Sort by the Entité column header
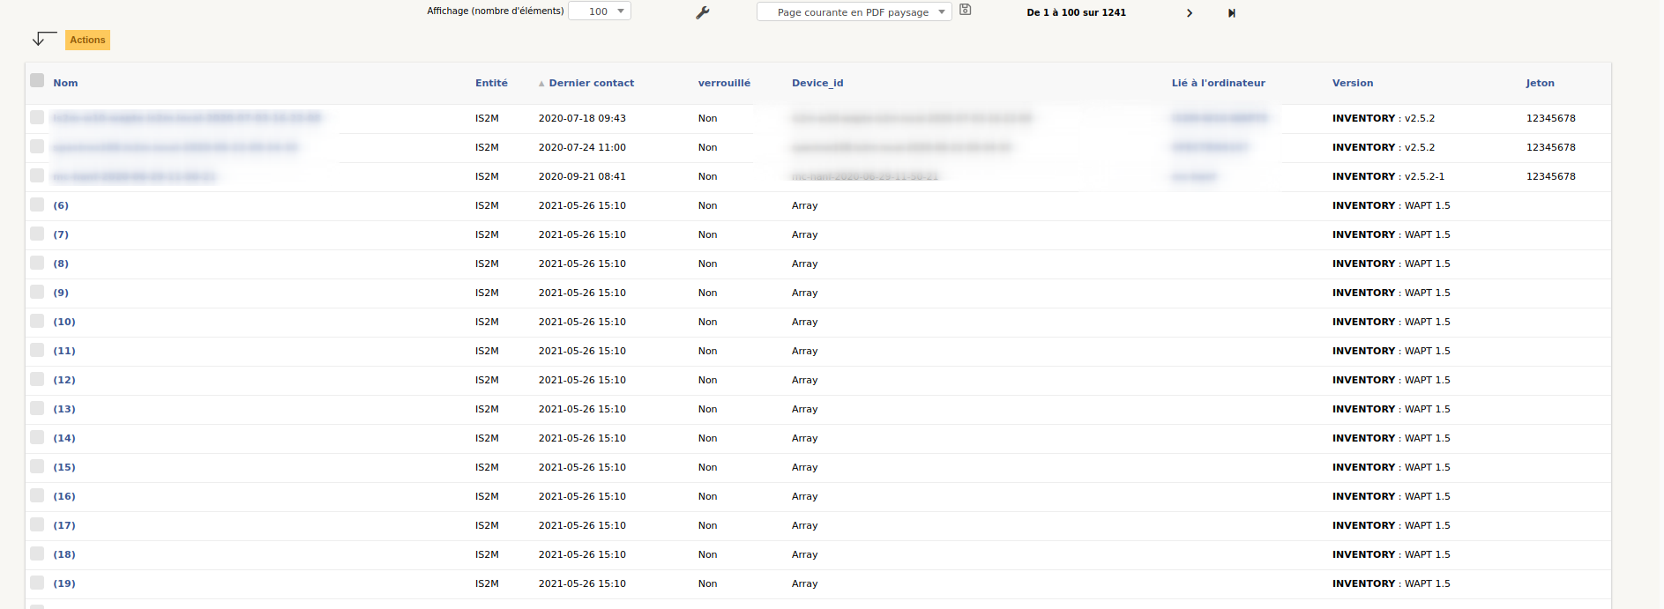This screenshot has height=609, width=1664. click(491, 83)
